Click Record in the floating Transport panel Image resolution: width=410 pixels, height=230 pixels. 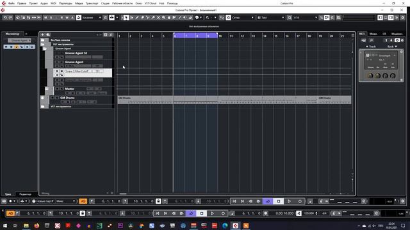coord(223,213)
